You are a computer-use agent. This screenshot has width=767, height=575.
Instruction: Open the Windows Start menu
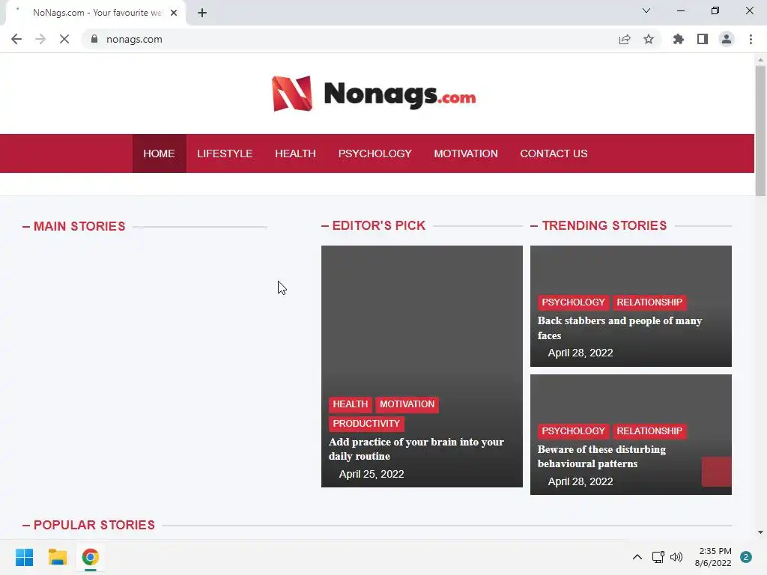[x=24, y=557]
